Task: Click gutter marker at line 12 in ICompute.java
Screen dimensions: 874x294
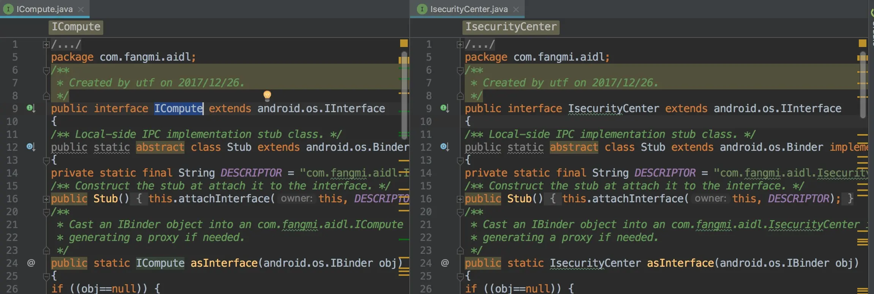Action: (31, 147)
